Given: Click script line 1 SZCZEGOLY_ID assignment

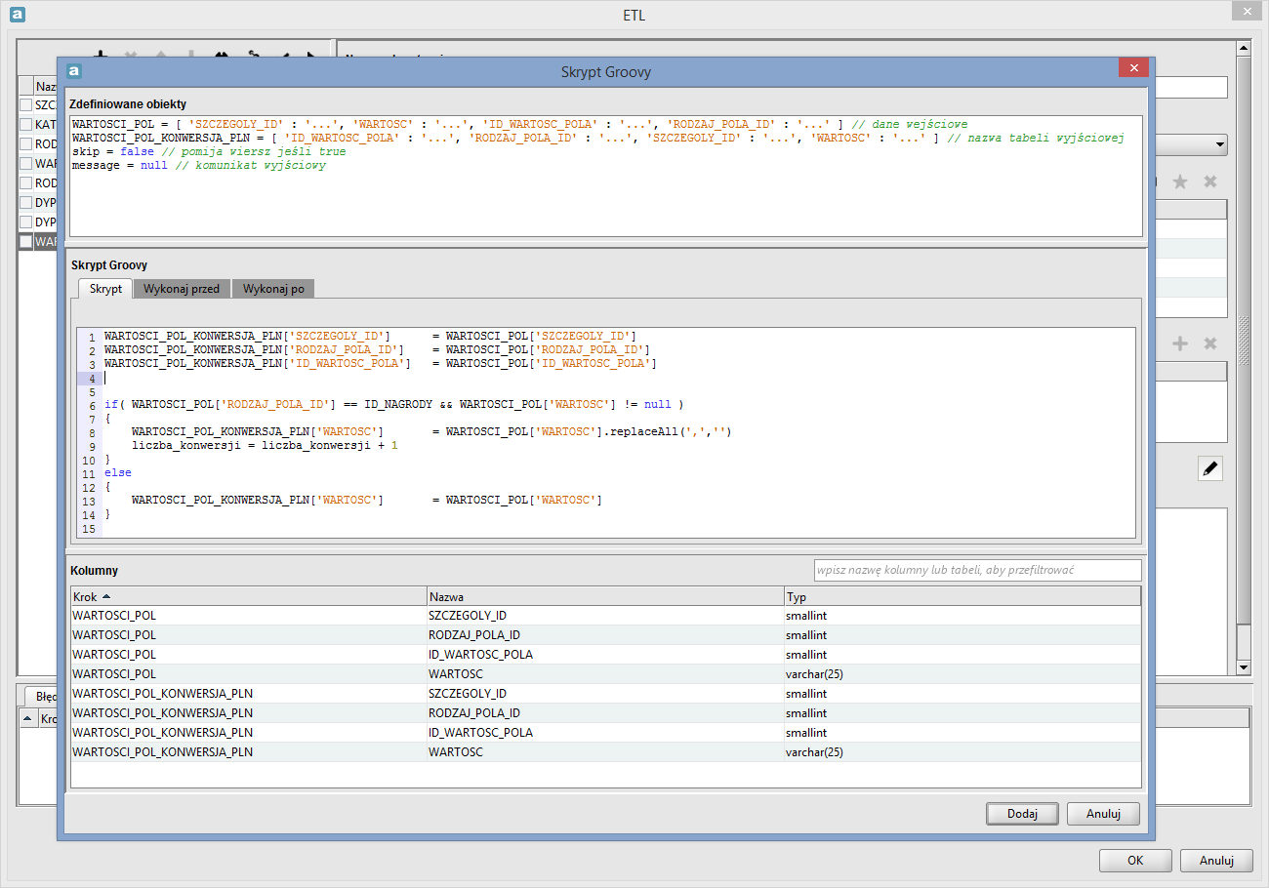Looking at the screenshot, I should click(x=370, y=336).
